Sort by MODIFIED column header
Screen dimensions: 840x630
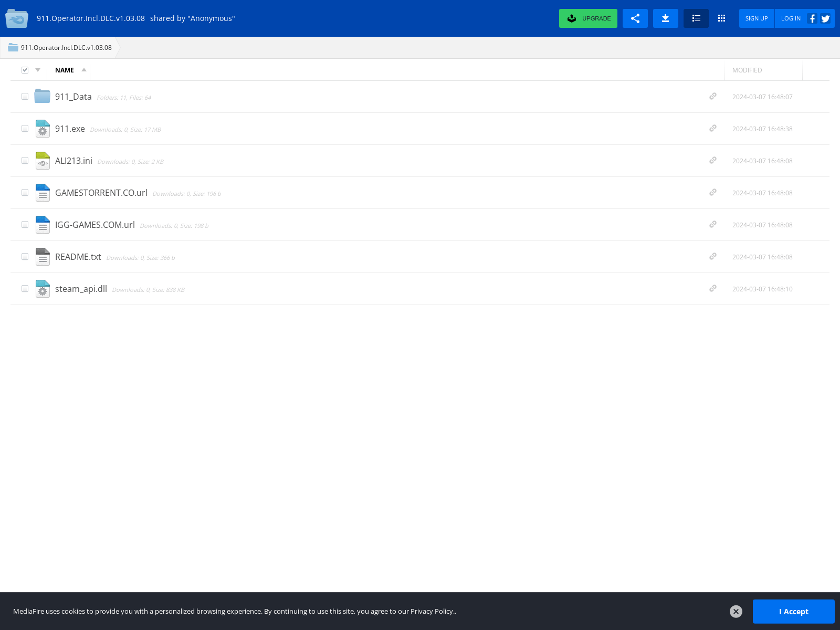point(747,70)
